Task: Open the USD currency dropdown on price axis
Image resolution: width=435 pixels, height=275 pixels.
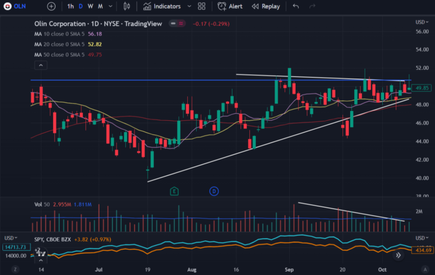Action: [422, 22]
